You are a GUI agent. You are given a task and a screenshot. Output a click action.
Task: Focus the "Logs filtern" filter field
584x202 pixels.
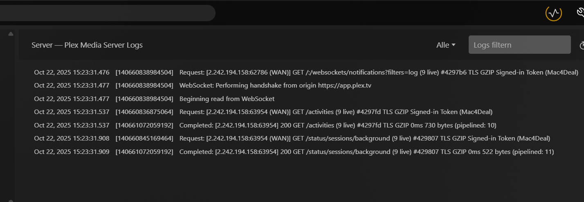(x=519, y=45)
